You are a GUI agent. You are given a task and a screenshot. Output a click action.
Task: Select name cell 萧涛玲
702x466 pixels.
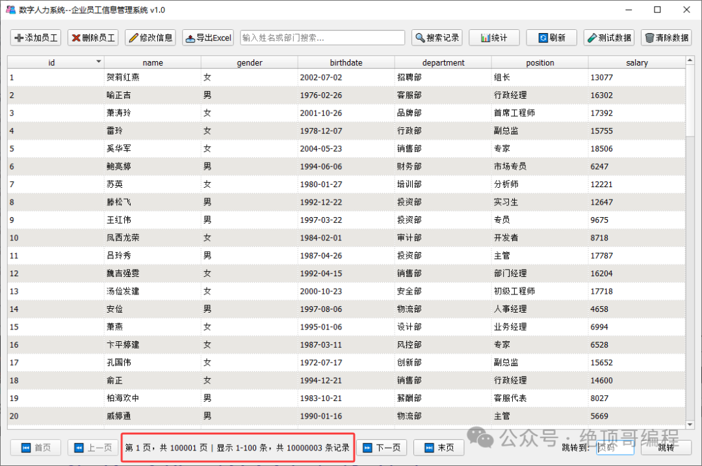[x=153, y=113]
